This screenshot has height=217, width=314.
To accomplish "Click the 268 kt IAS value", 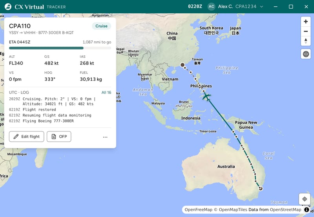I will 87,63.
